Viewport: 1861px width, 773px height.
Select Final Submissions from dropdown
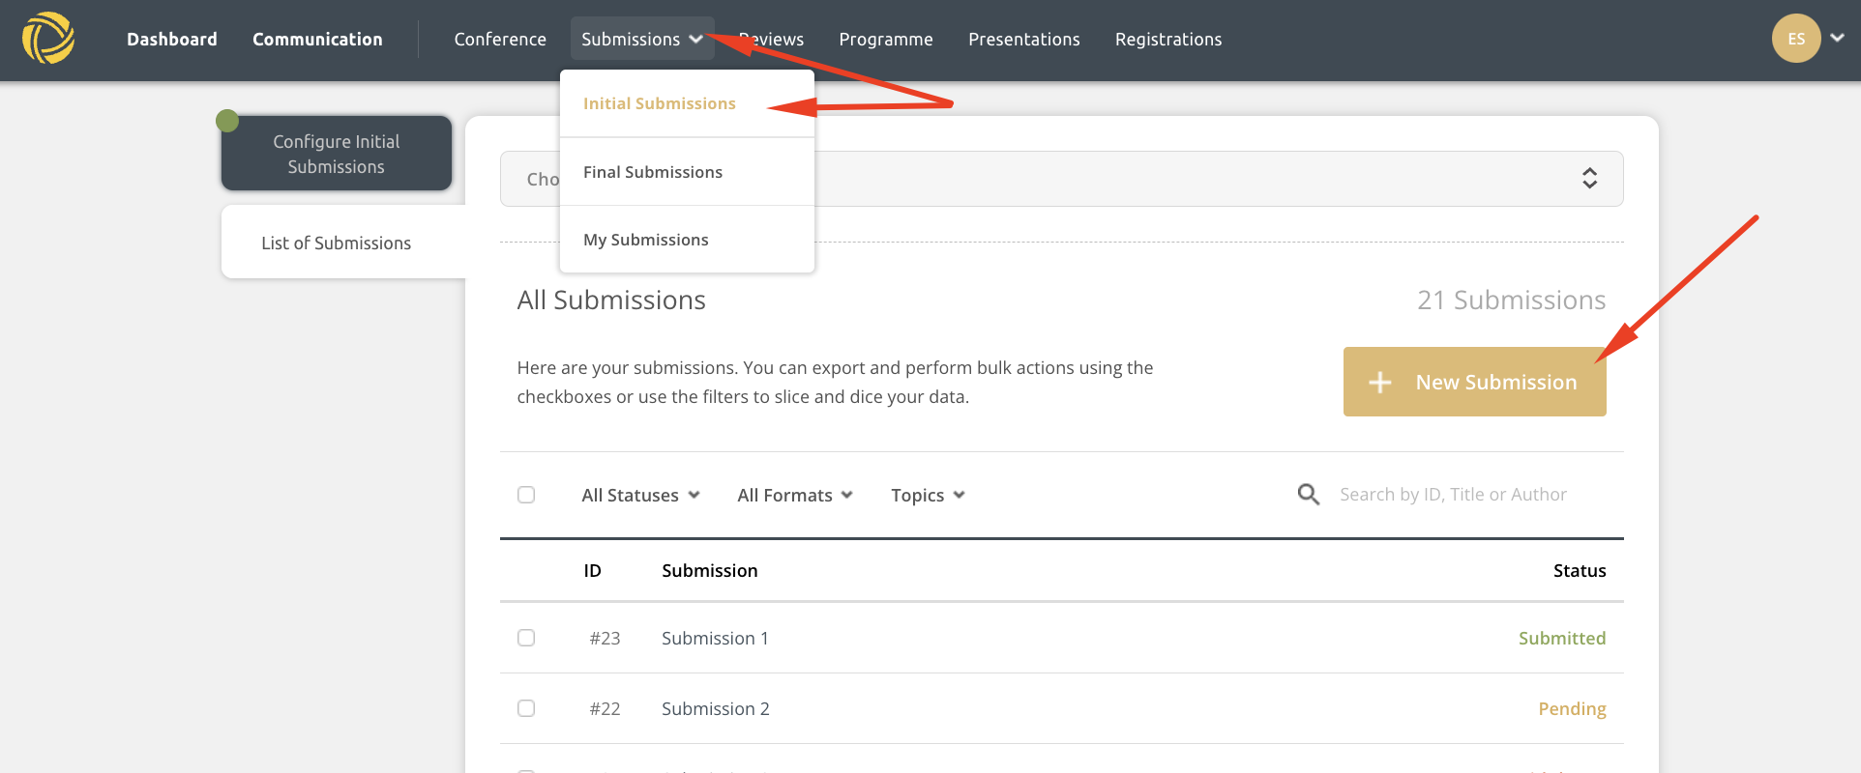pos(687,172)
